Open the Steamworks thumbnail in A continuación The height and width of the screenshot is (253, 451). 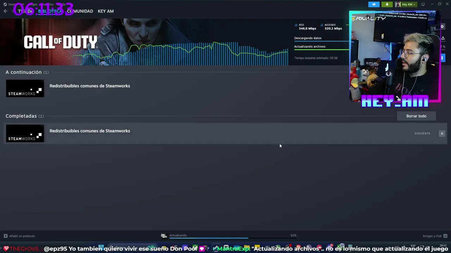pos(25,88)
